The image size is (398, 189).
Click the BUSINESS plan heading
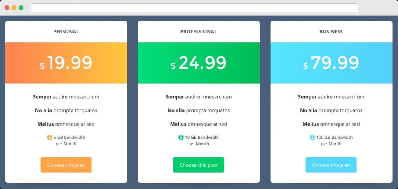tap(331, 31)
